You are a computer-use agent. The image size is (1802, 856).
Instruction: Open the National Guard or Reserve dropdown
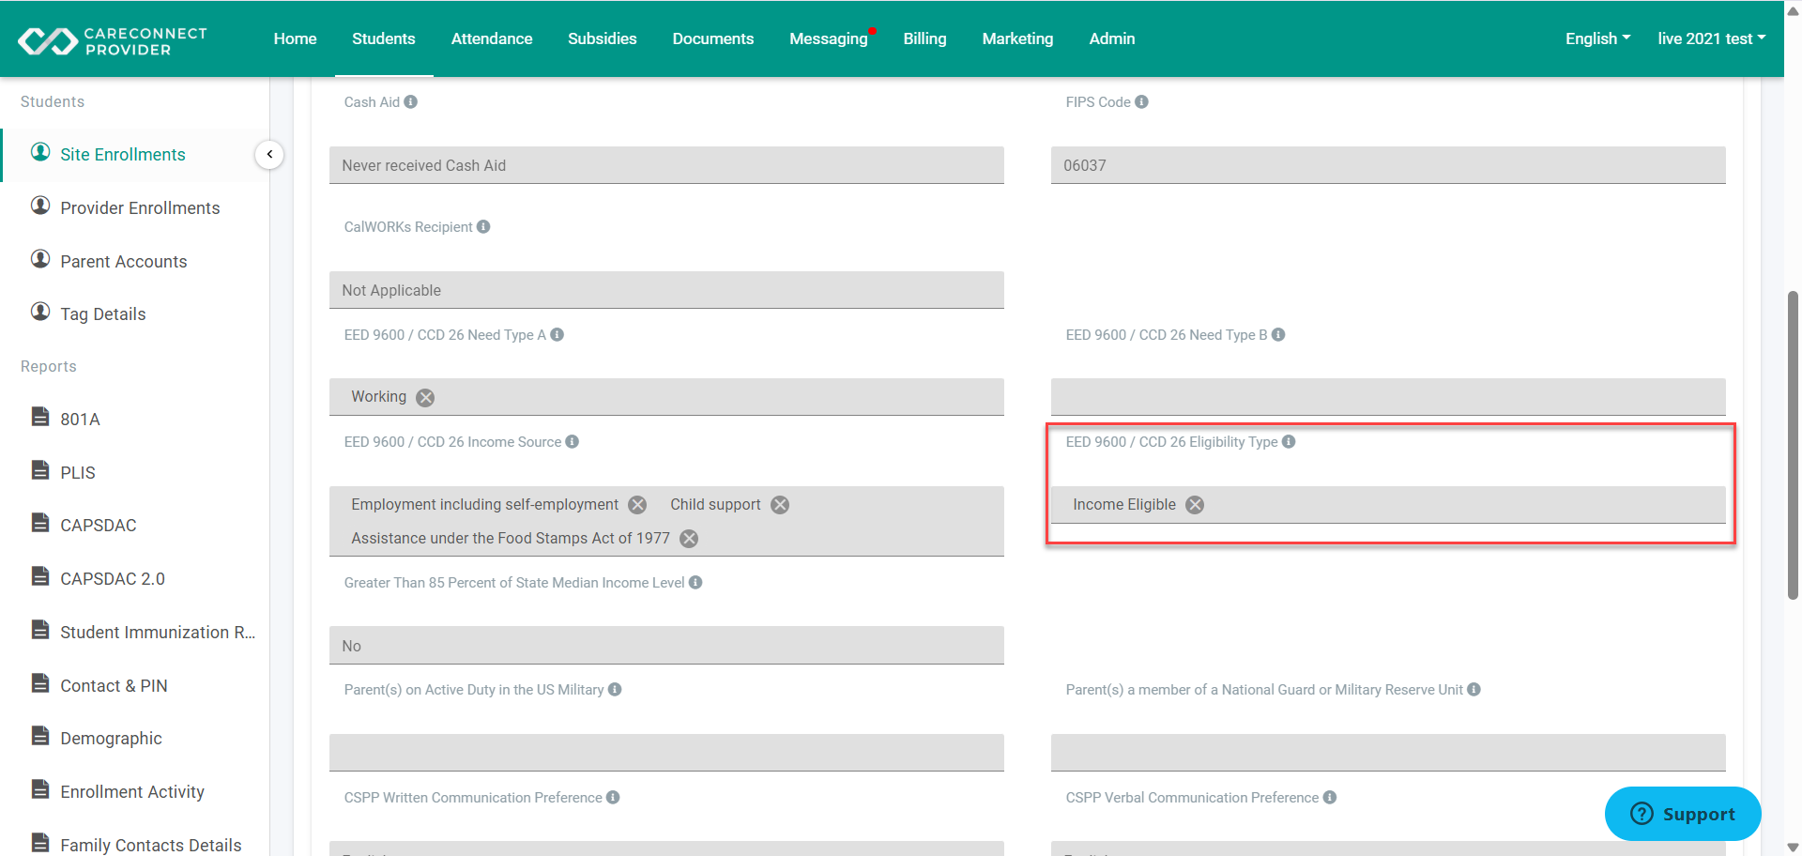1388,753
